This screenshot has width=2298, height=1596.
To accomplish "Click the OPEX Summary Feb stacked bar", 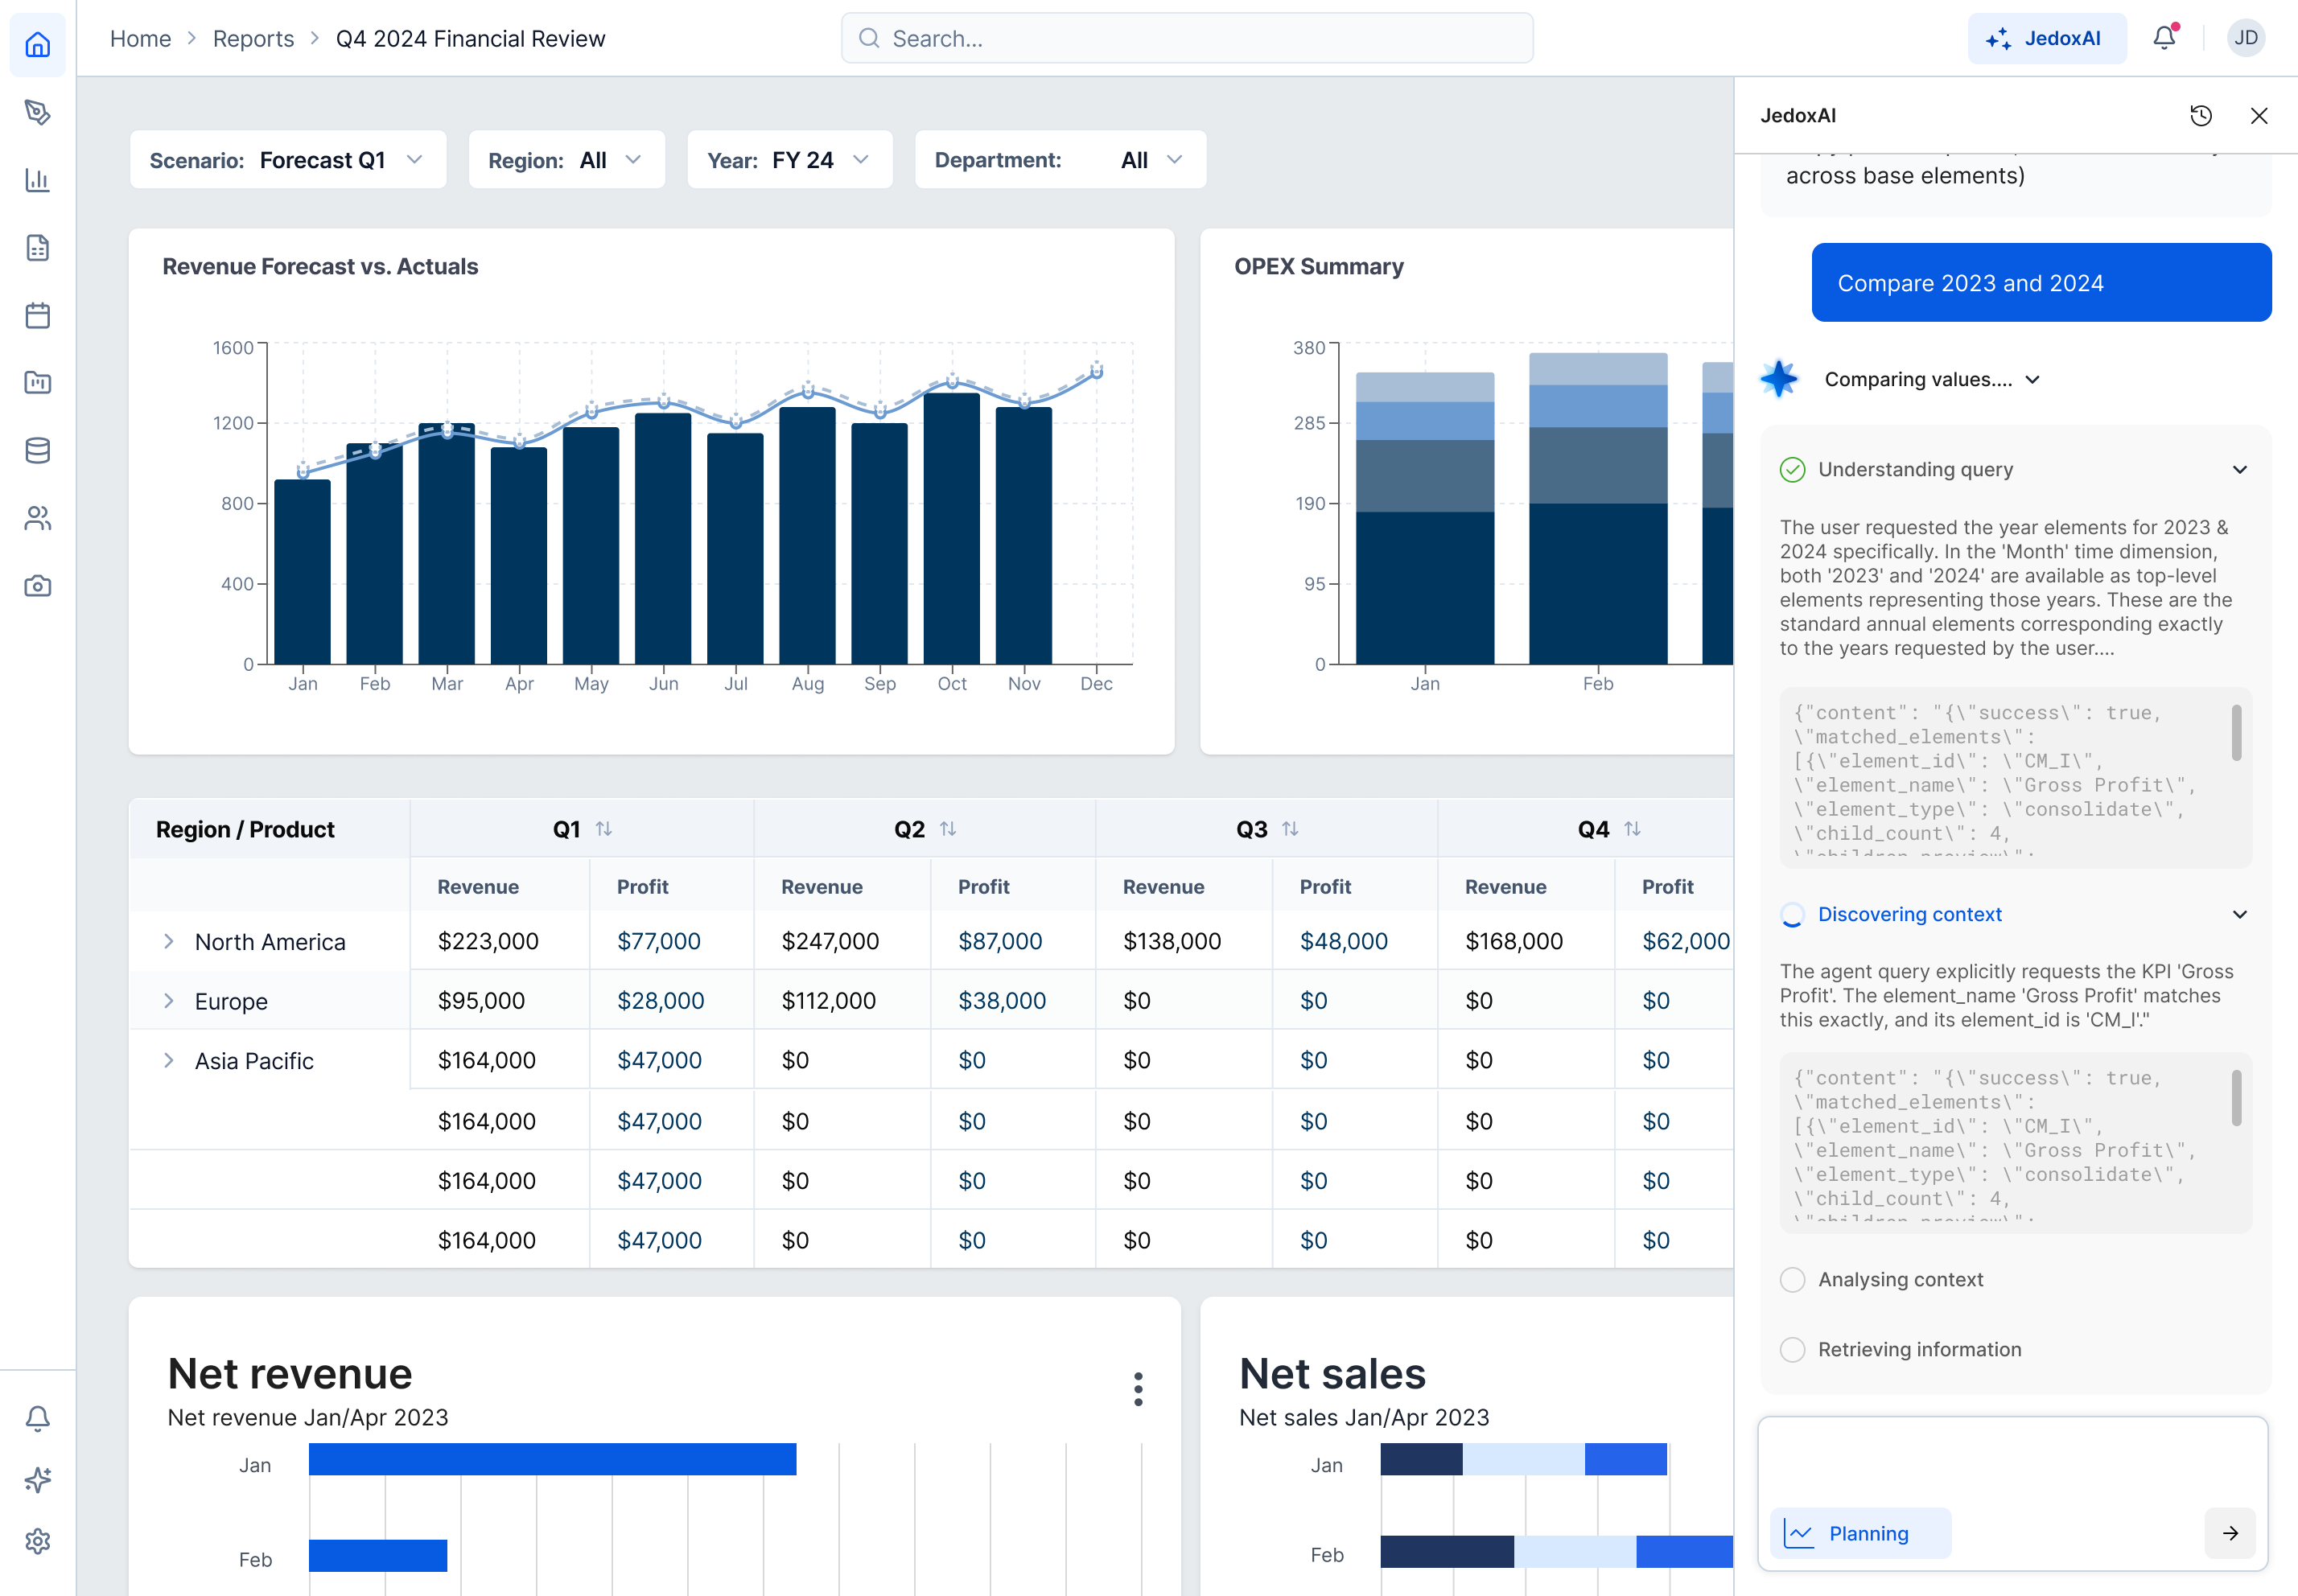I will [1597, 508].
